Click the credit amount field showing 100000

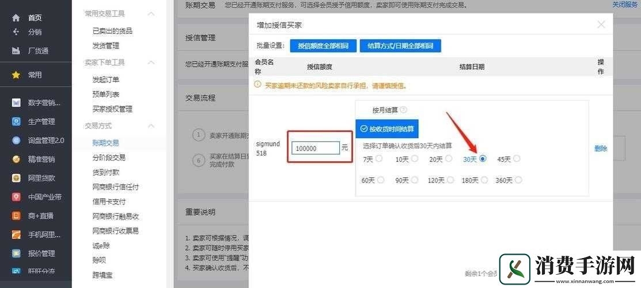click(316, 148)
